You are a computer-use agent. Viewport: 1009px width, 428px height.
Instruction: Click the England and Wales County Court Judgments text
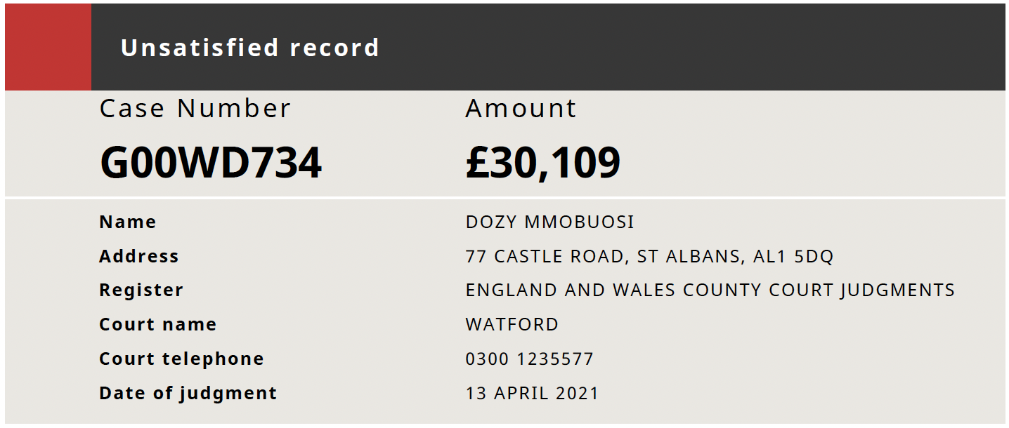[710, 290]
